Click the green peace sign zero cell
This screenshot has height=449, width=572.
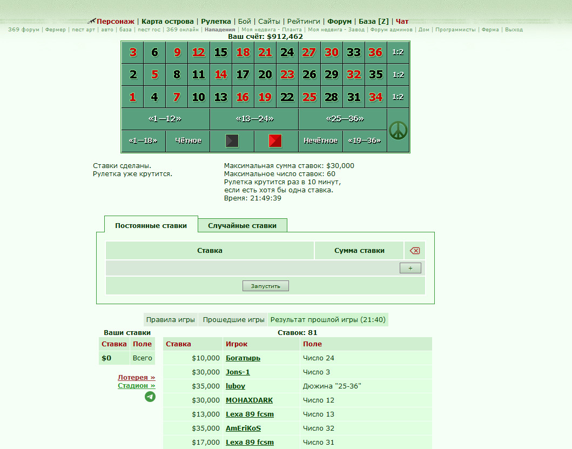(x=398, y=130)
